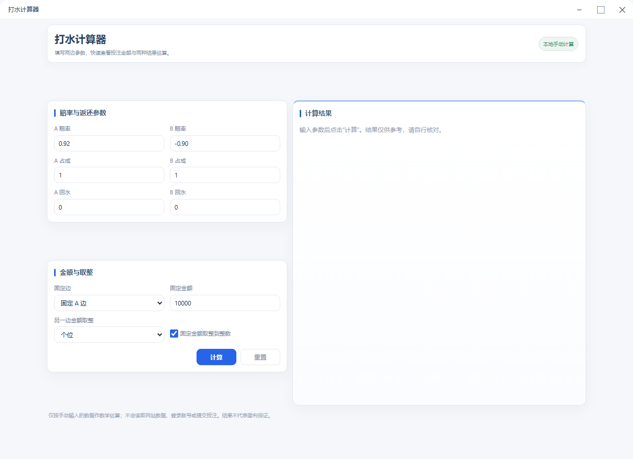Click the B 赔率 input field
633x459 pixels.
tap(225, 143)
